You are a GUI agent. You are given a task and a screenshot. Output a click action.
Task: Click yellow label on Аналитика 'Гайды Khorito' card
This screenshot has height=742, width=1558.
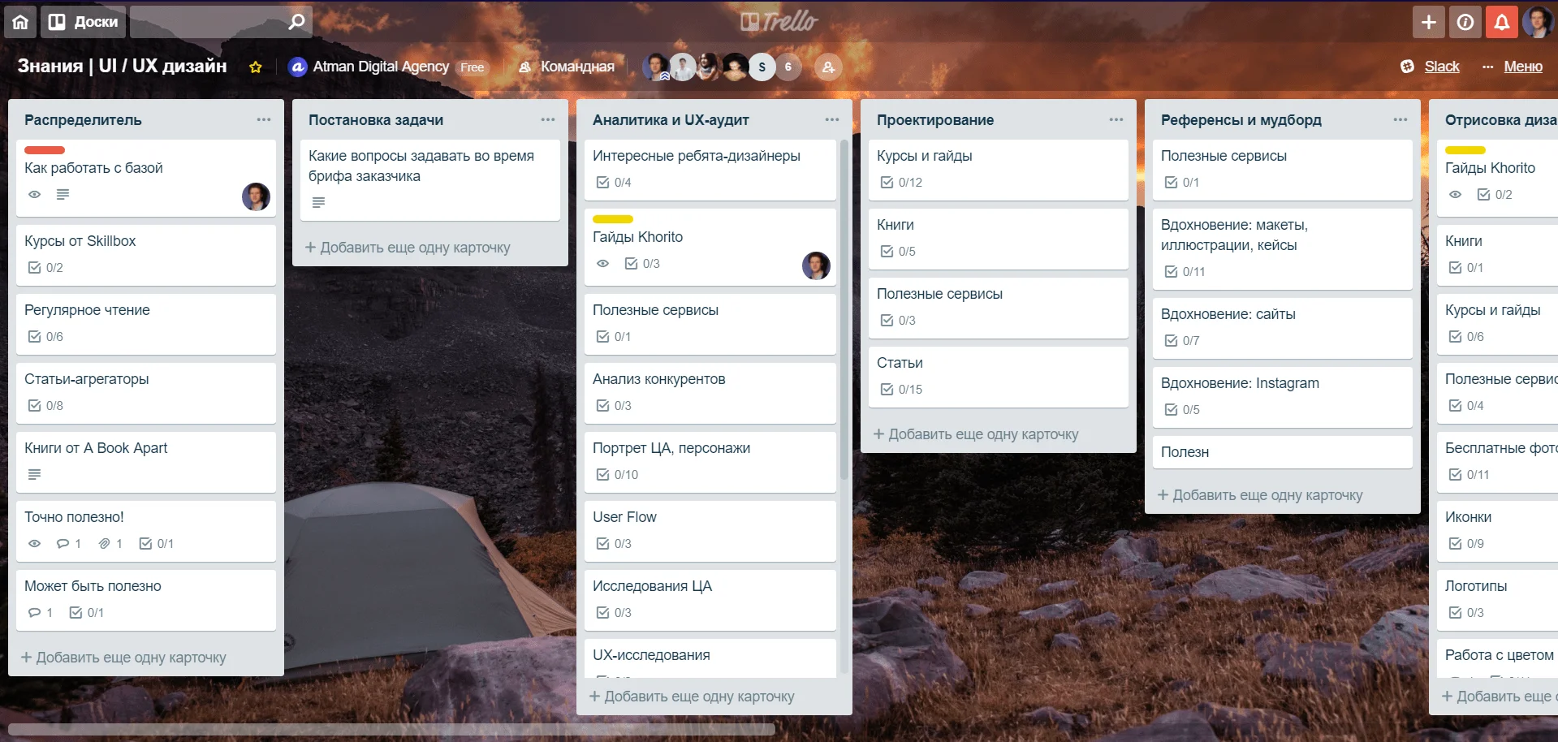click(613, 219)
